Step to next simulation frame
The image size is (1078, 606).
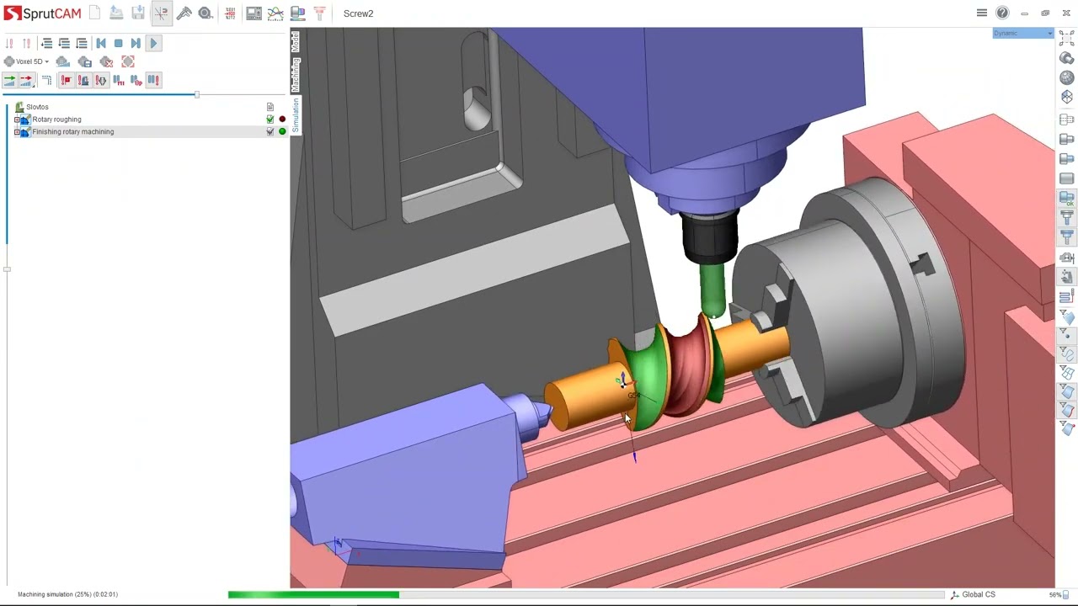[x=136, y=43]
